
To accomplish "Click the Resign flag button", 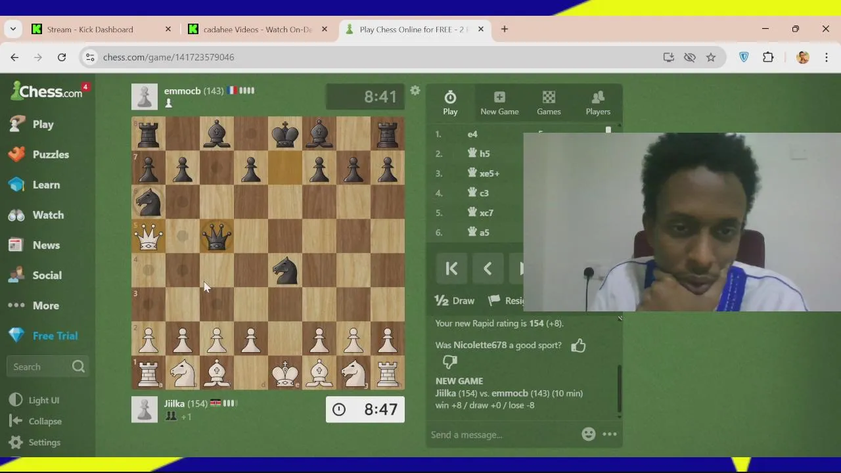I will pos(506,300).
